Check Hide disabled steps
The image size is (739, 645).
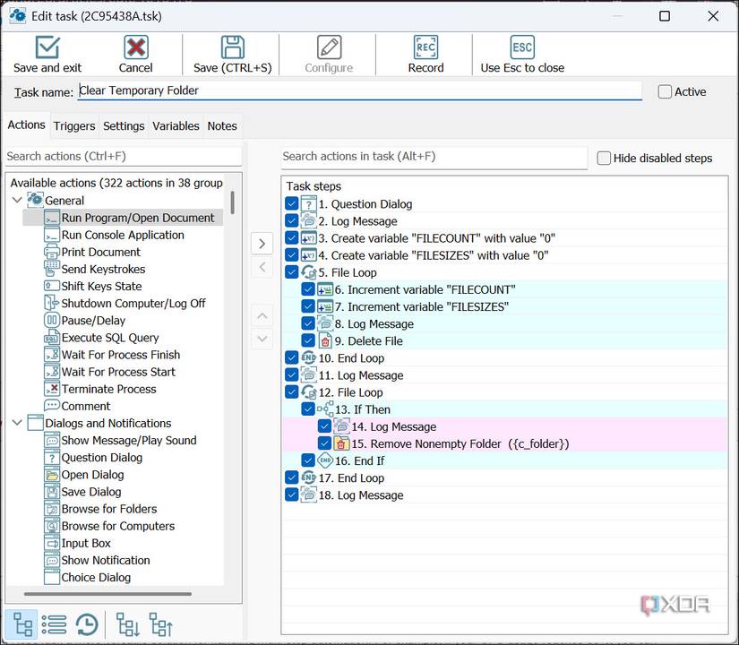coord(604,158)
